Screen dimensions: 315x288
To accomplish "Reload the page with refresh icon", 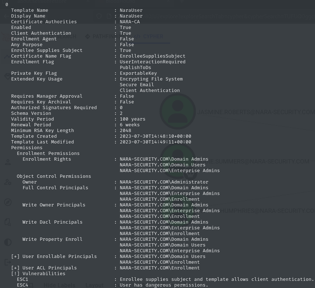I will pos(99,16).
